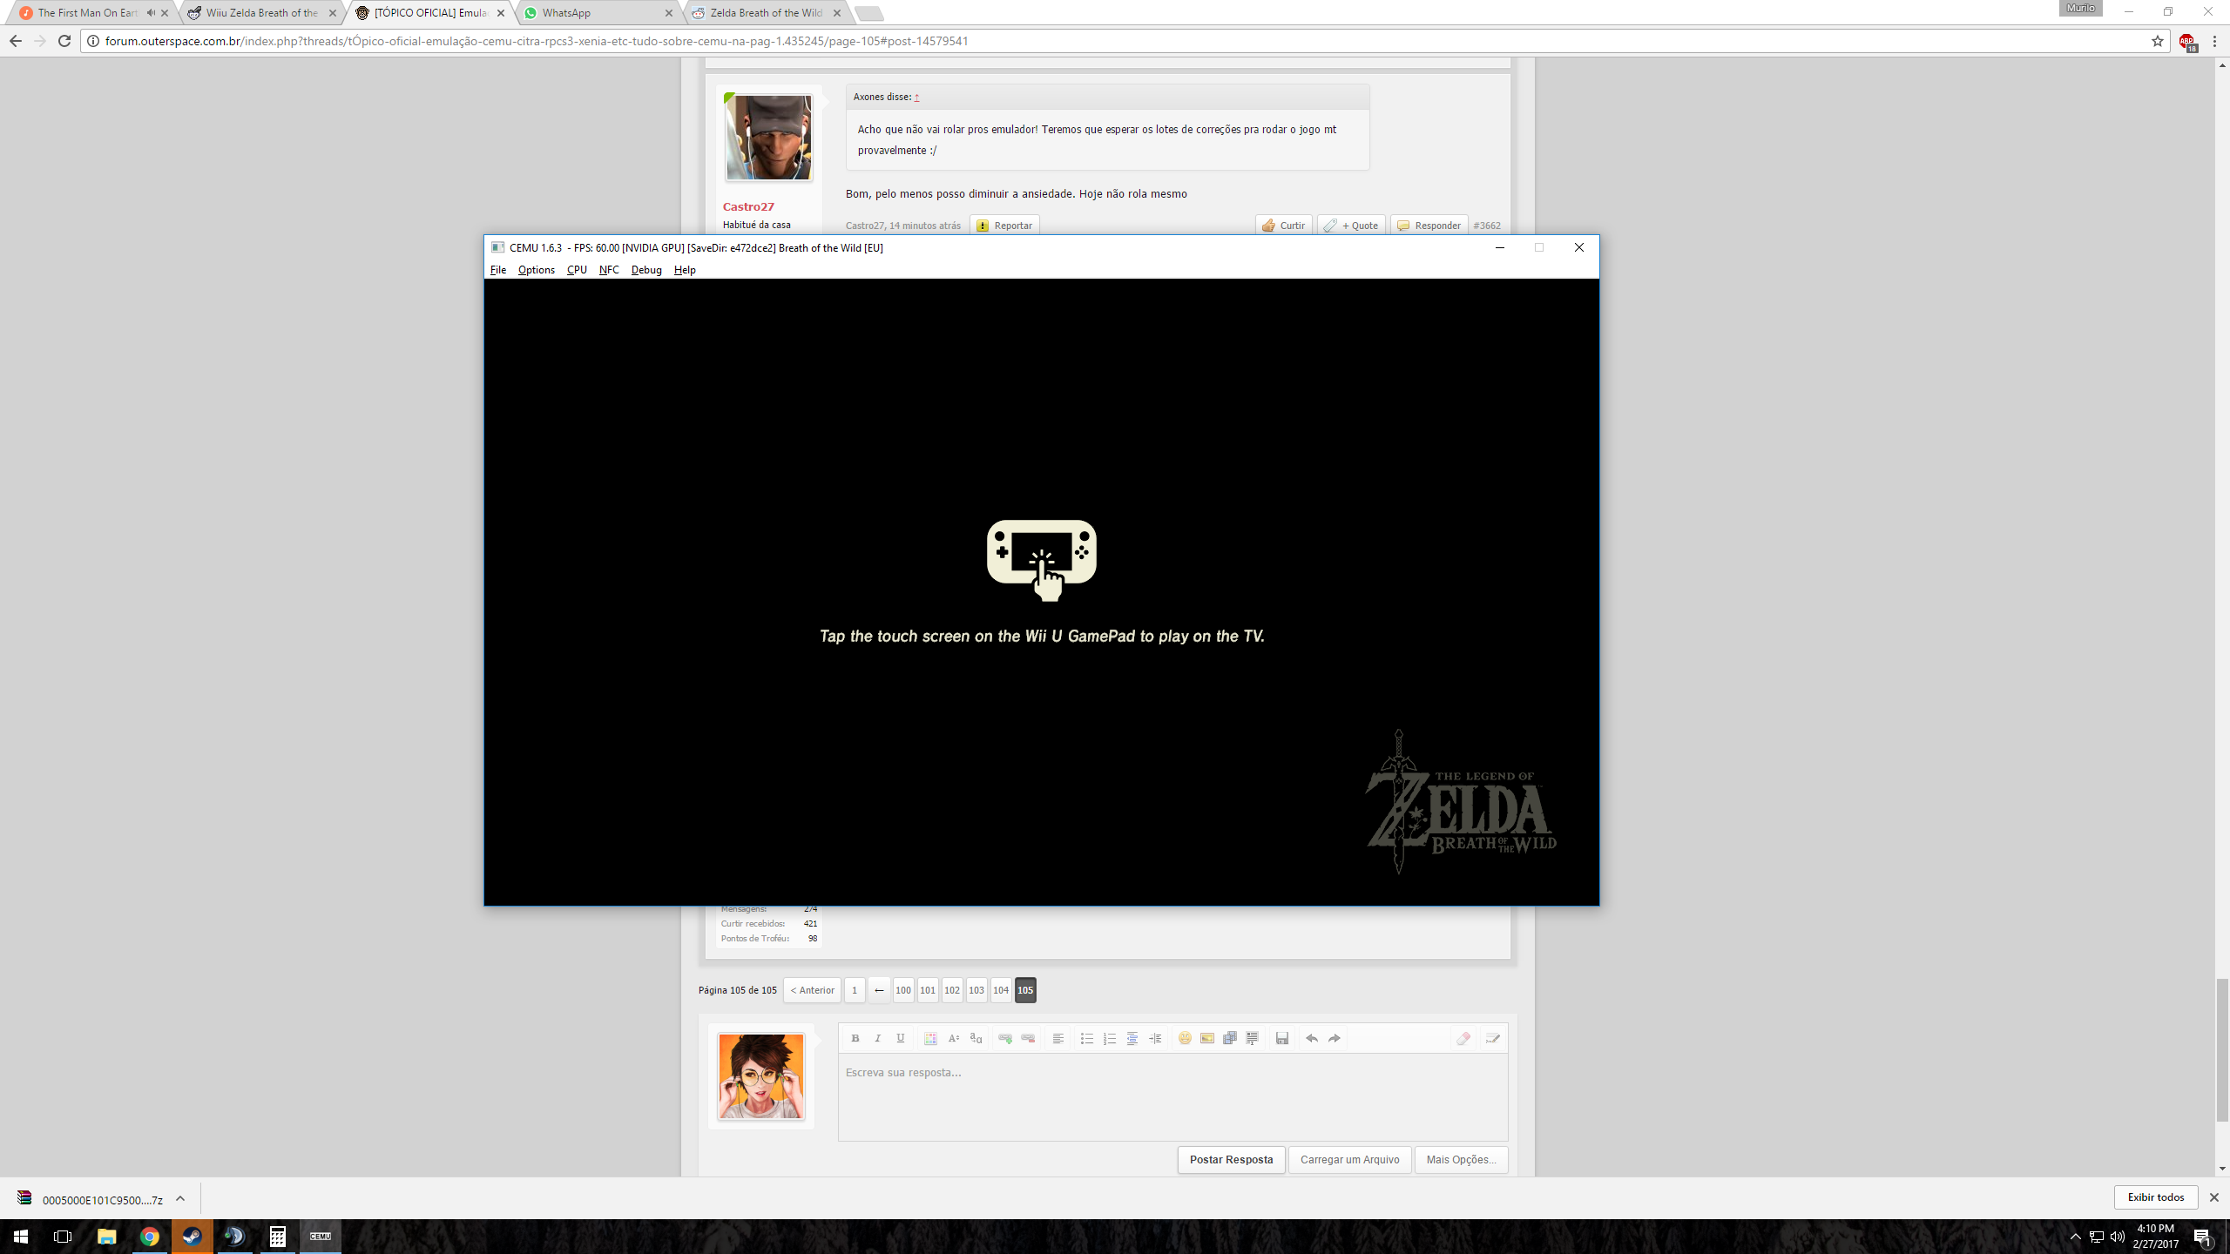Click the insert link icon
This screenshot has width=2230, height=1254.
click(1005, 1038)
